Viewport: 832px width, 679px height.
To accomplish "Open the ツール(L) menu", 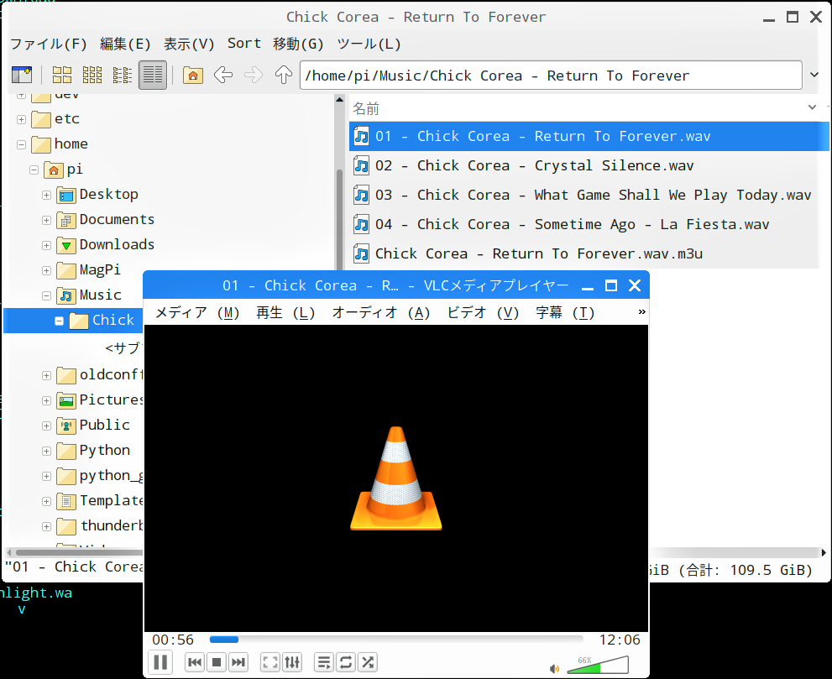I will pyautogui.click(x=369, y=44).
